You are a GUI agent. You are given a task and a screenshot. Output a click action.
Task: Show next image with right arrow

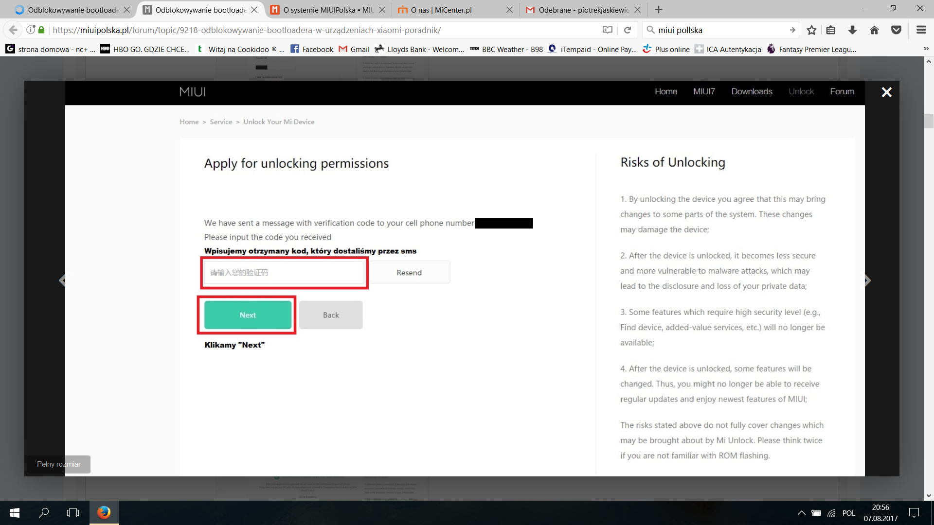point(867,280)
